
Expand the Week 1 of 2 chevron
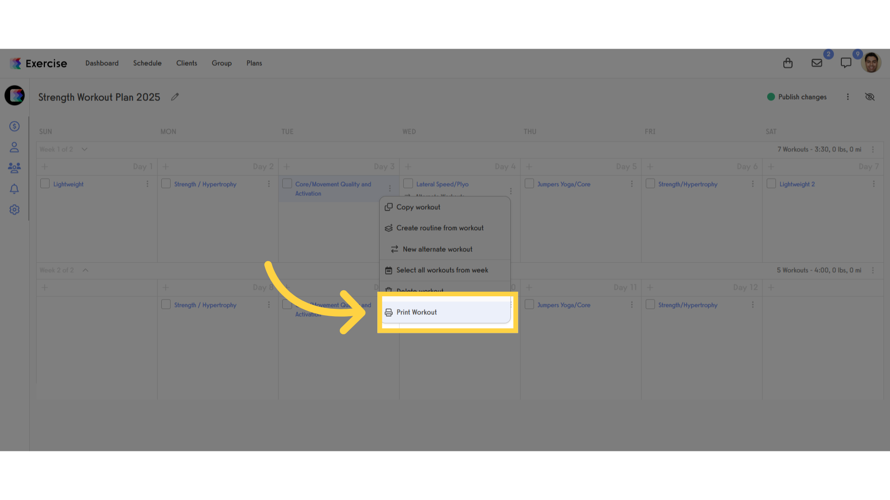point(84,150)
